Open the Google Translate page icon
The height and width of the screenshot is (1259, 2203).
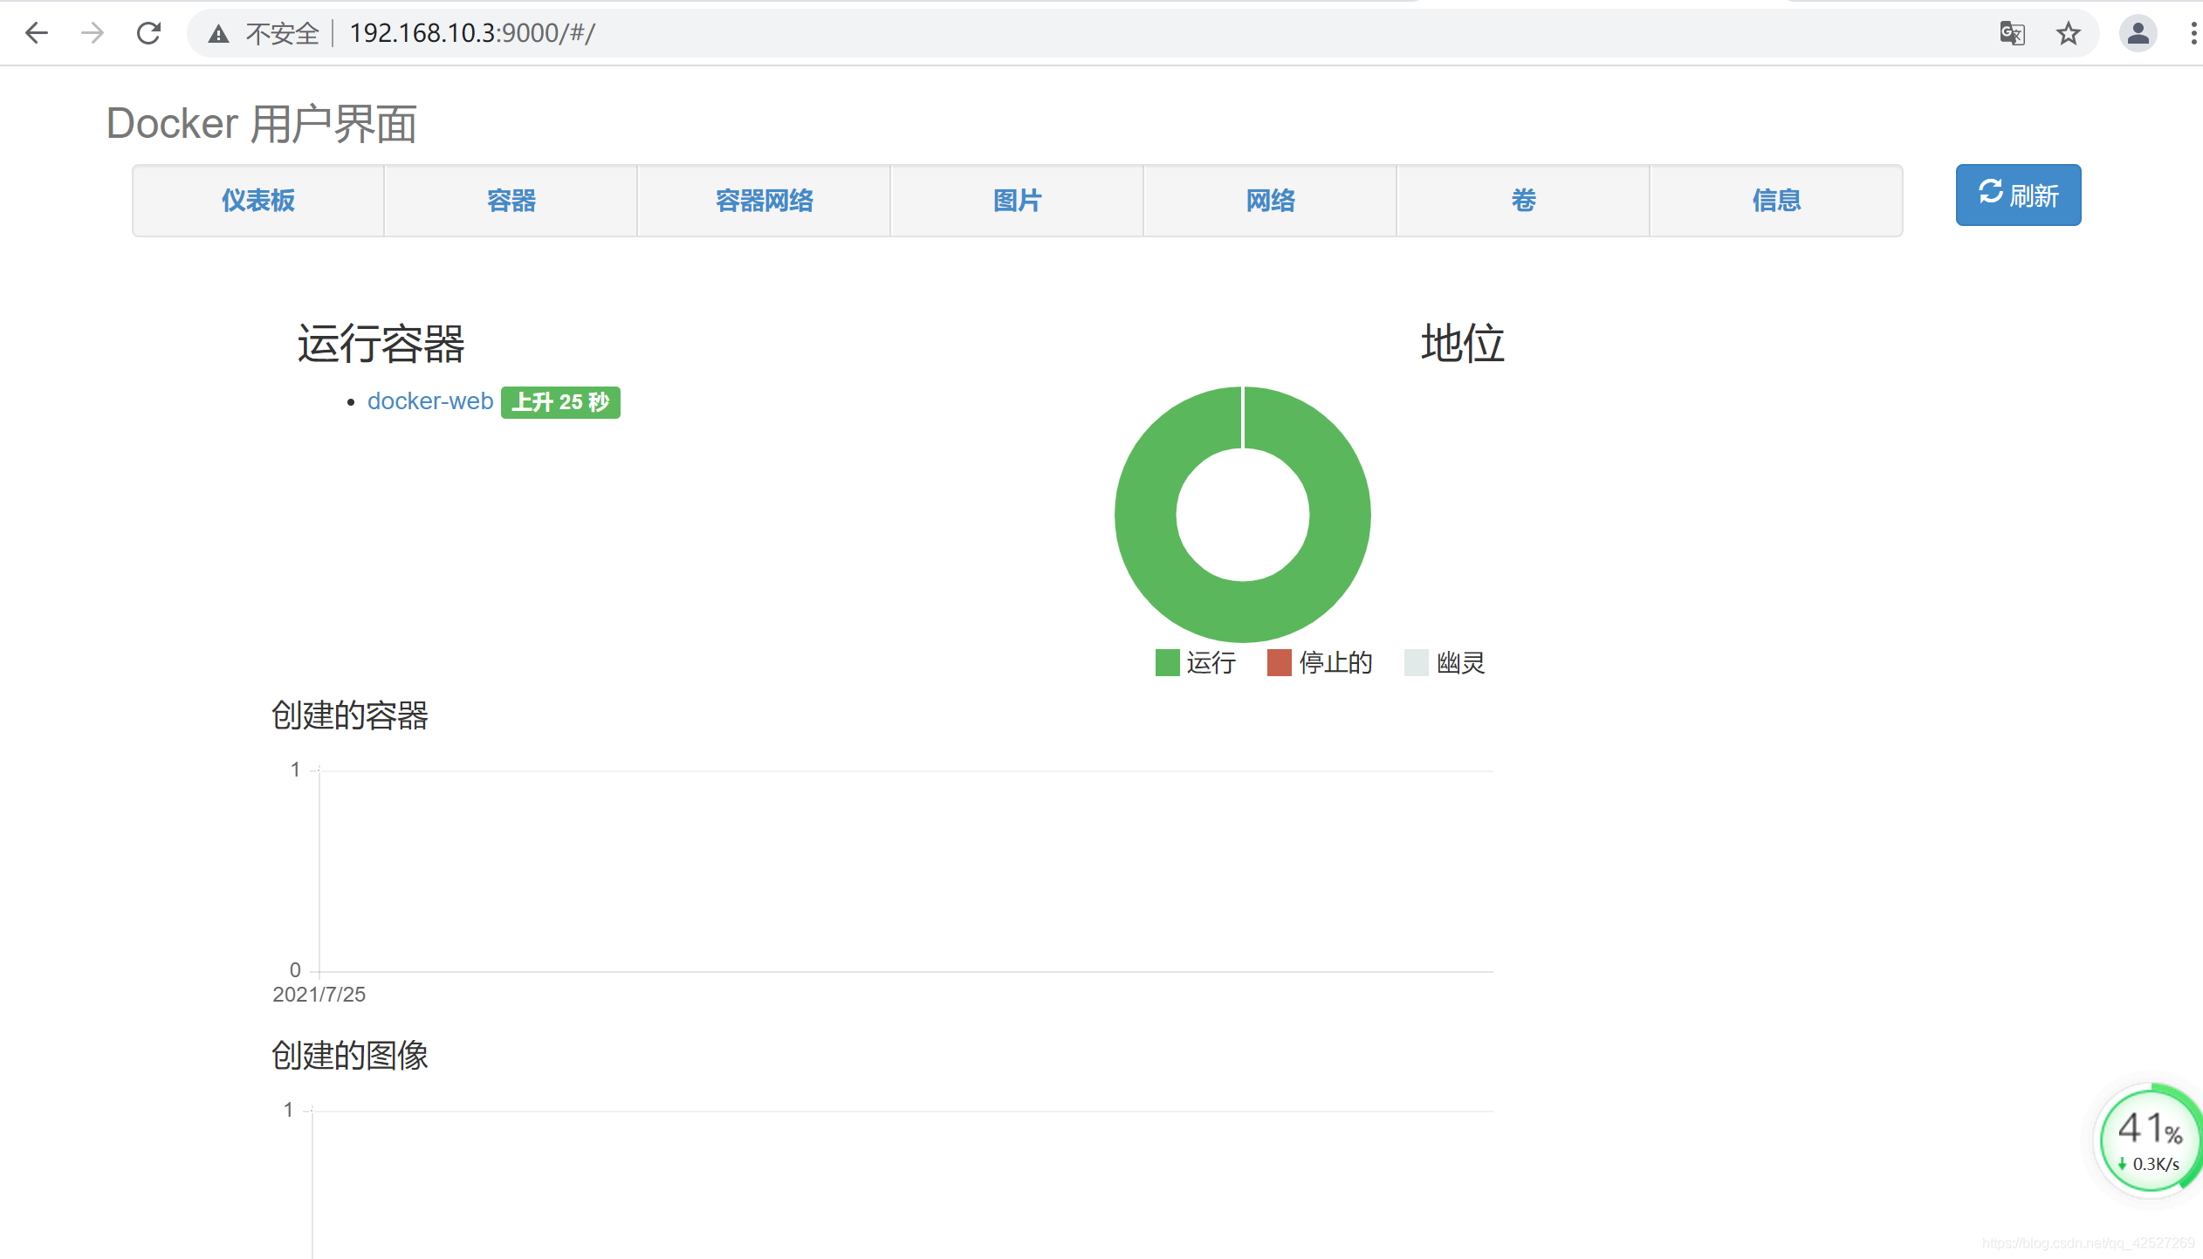point(2012,34)
